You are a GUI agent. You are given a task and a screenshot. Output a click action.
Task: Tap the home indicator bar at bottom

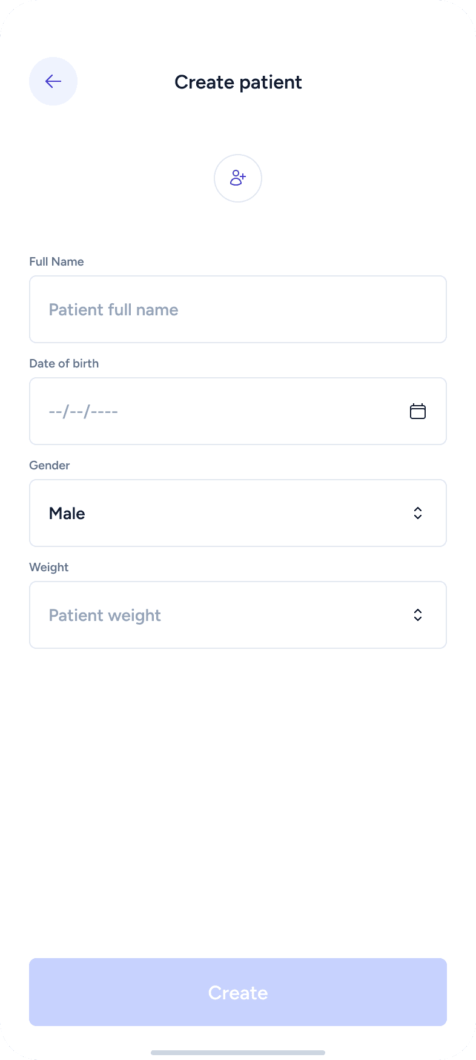coord(238,1052)
